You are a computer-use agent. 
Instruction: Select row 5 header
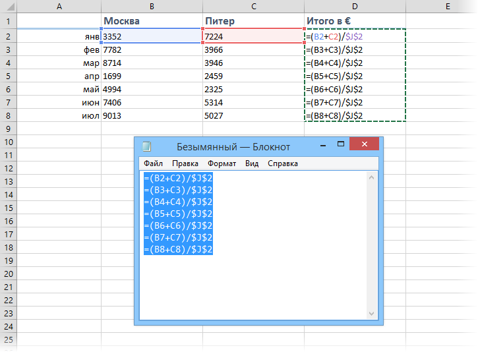click(8, 76)
